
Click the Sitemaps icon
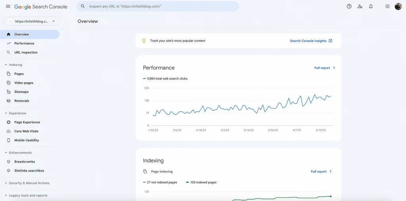click(9, 92)
